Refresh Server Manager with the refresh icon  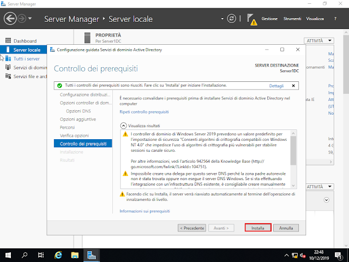(231, 19)
